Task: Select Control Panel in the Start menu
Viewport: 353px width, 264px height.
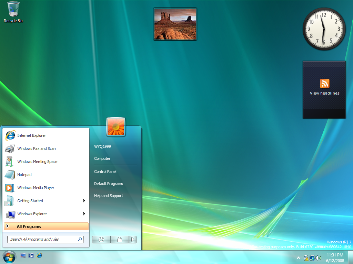Action: click(x=105, y=172)
